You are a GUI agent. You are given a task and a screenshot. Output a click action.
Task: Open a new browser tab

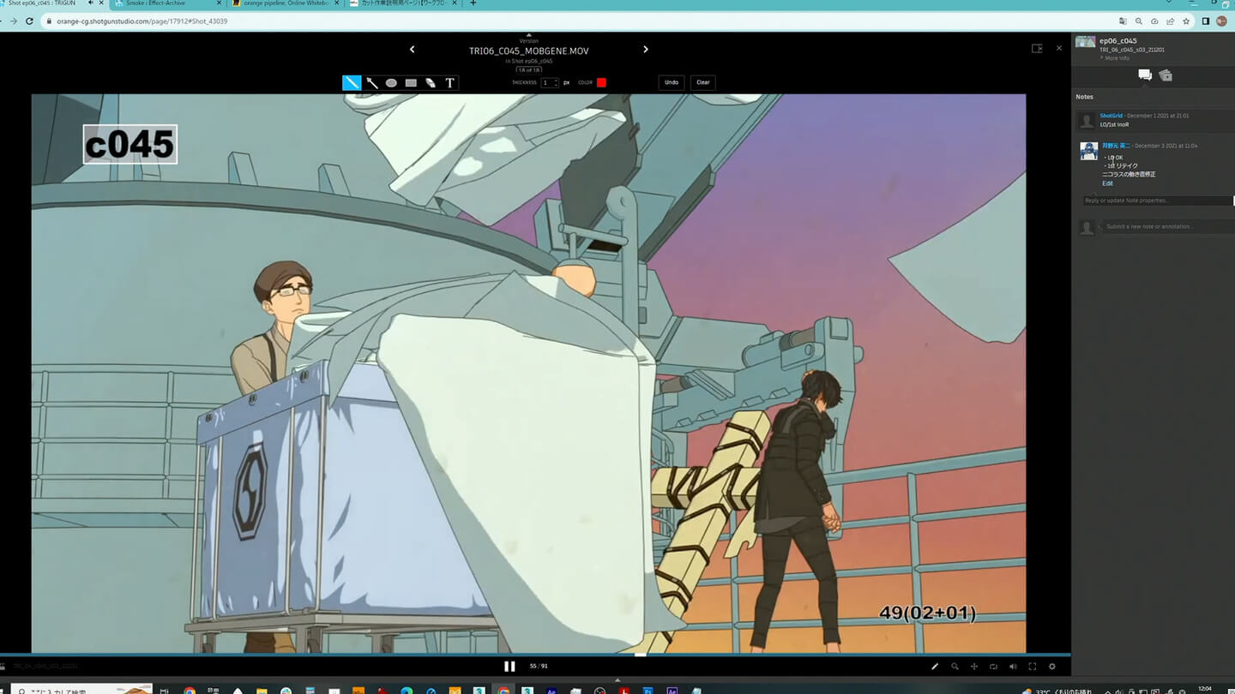pos(473,3)
